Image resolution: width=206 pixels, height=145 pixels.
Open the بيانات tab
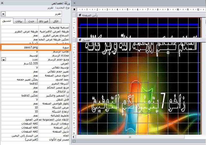pyautogui.click(x=19, y=21)
